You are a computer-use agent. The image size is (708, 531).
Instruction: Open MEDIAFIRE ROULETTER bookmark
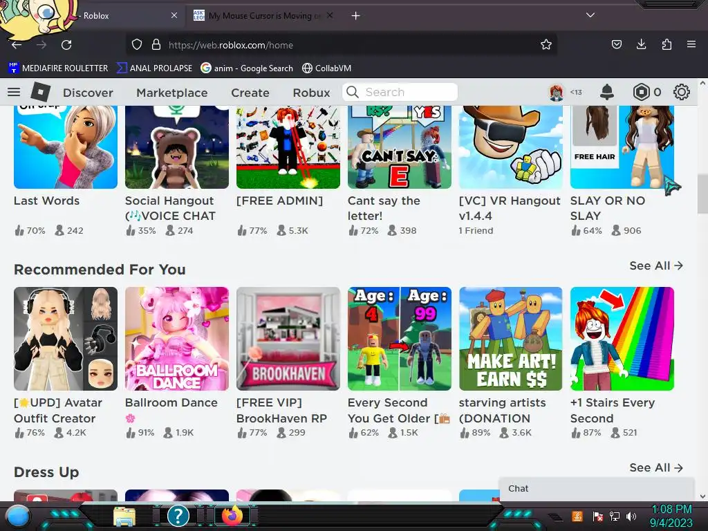point(58,68)
